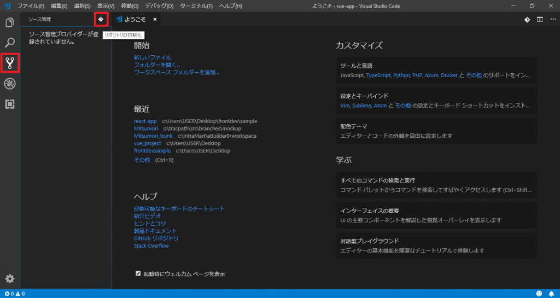Viewport: 560px width, 298px height.
Task: Click その他 link under recent list
Action: (142, 160)
